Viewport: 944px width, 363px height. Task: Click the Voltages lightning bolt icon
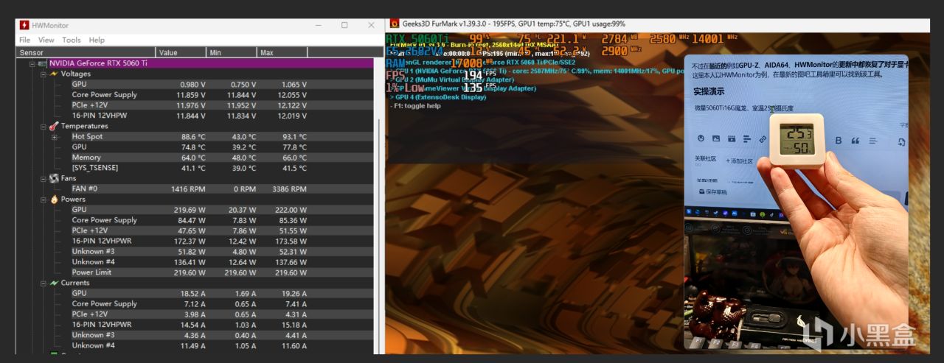pos(54,74)
